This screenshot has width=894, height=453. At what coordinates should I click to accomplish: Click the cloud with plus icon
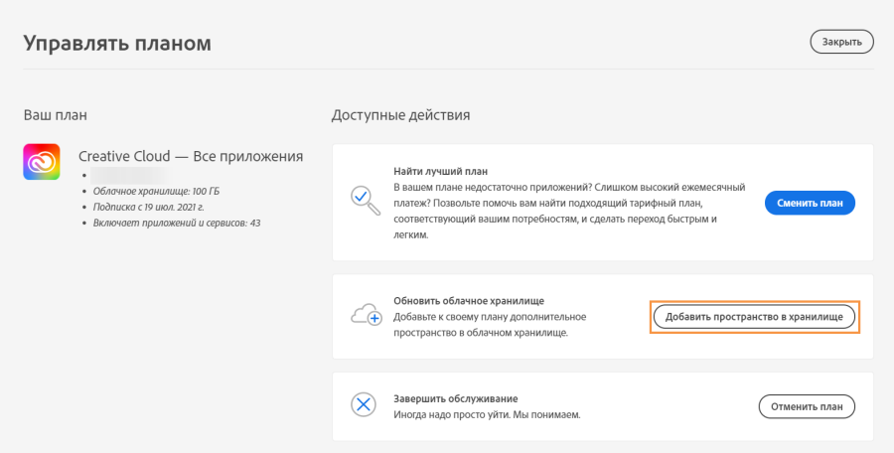tap(367, 316)
